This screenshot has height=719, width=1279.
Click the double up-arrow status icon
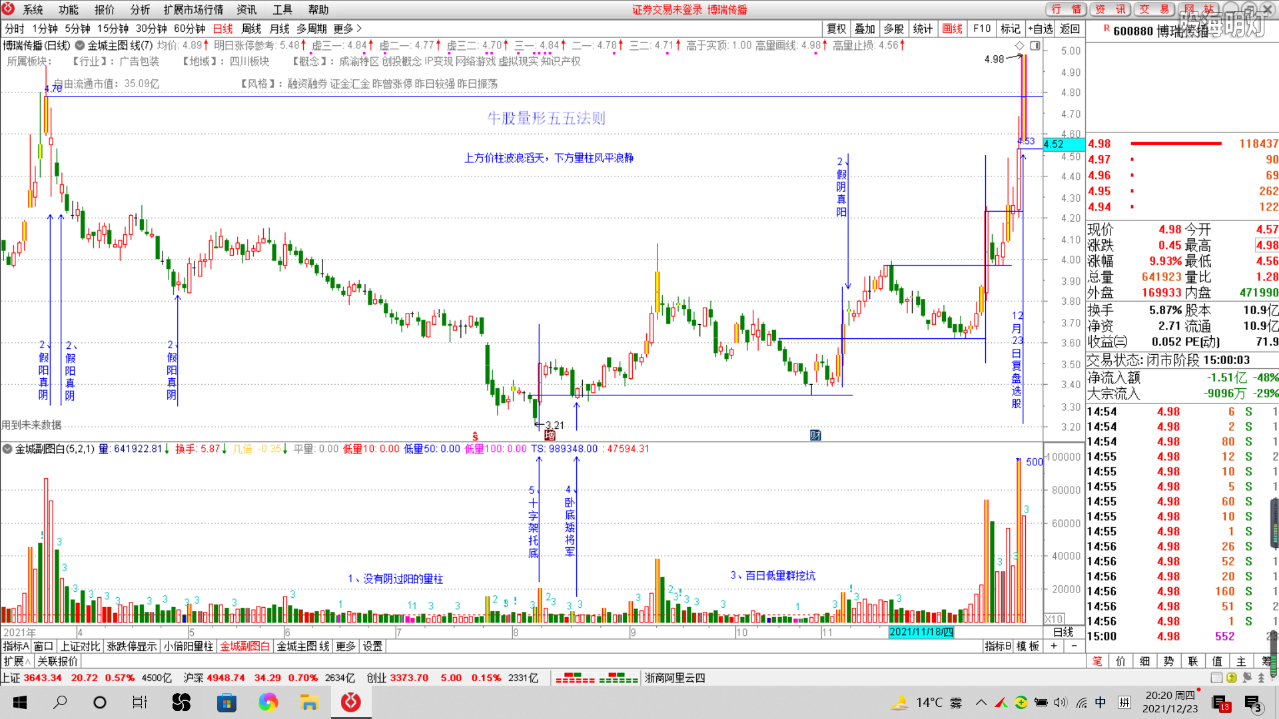pos(1261,678)
